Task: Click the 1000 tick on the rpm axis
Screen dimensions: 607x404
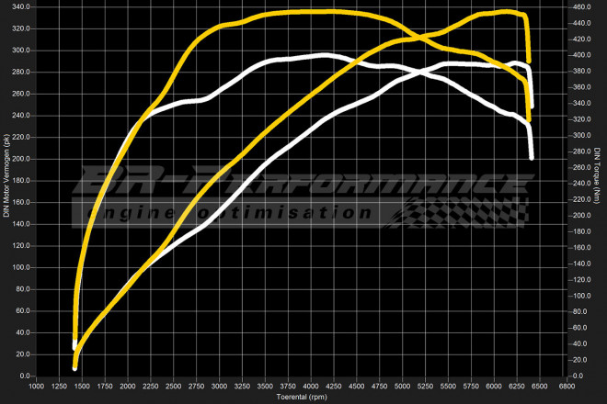Action: 36,387
